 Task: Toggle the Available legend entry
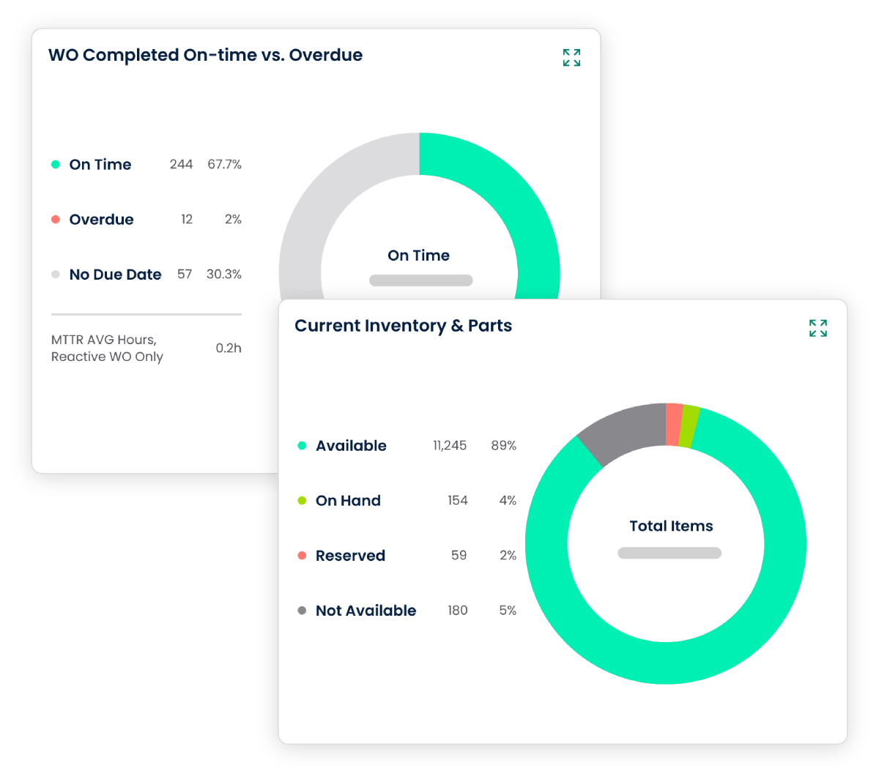[351, 445]
